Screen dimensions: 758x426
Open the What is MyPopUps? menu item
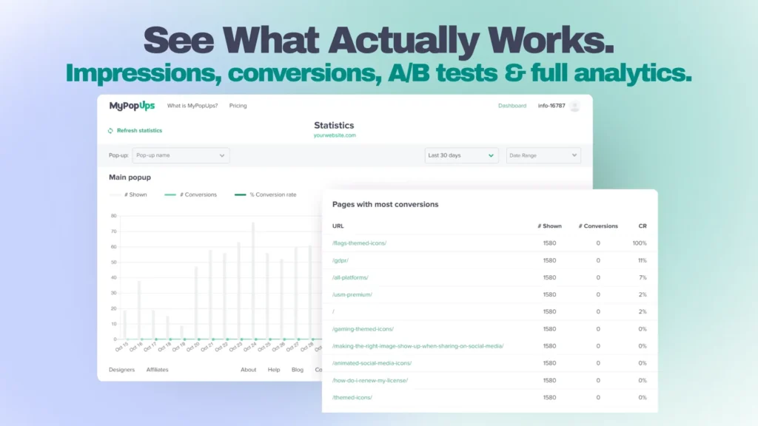point(192,106)
